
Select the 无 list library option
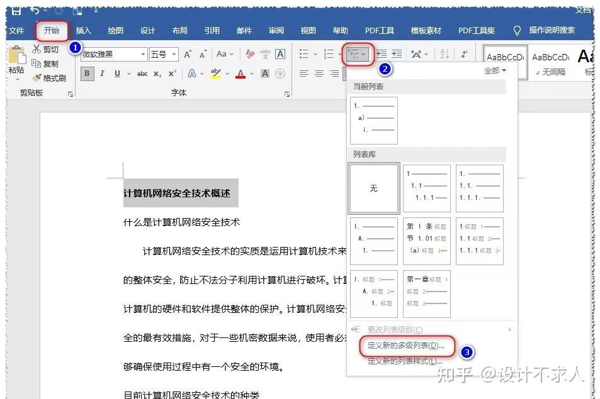(374, 189)
